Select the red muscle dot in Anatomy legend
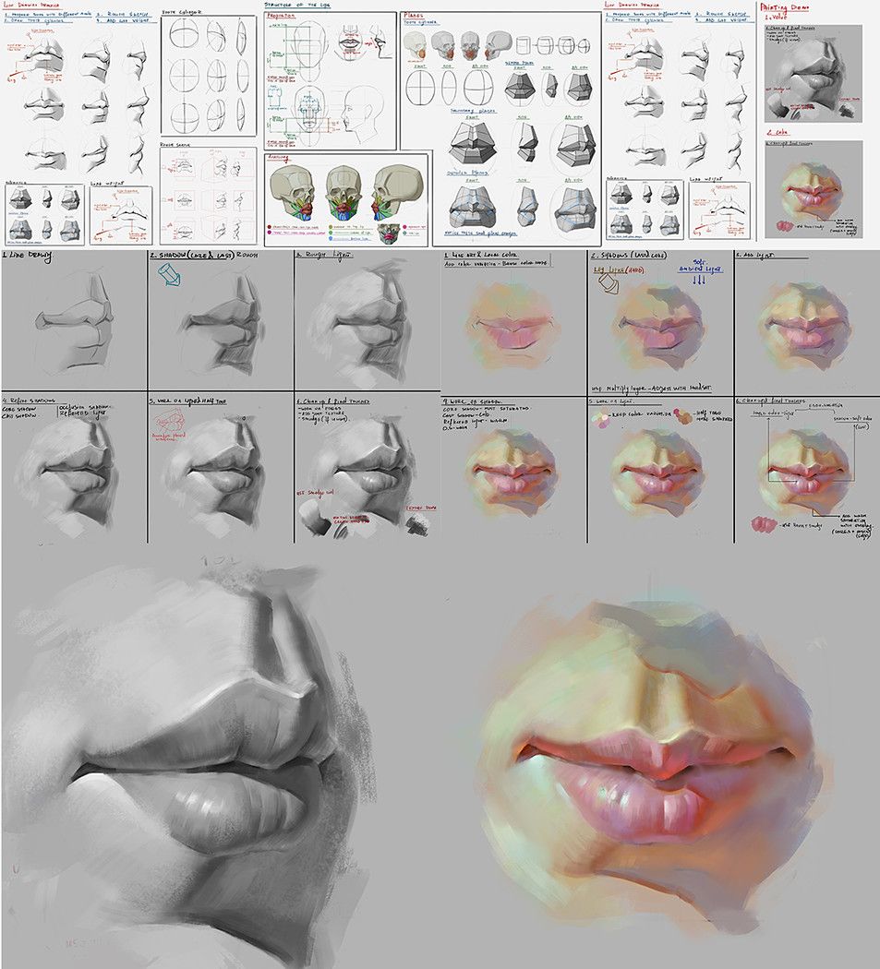This screenshot has height=969, width=880. [x=270, y=226]
